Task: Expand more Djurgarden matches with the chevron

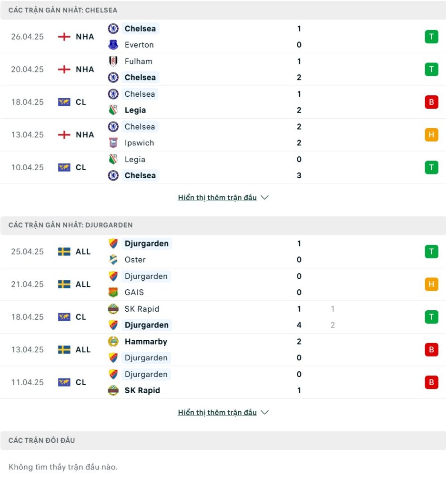Action: [264, 412]
